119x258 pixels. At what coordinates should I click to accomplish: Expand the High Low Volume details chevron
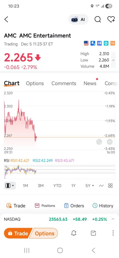pos(113,60)
